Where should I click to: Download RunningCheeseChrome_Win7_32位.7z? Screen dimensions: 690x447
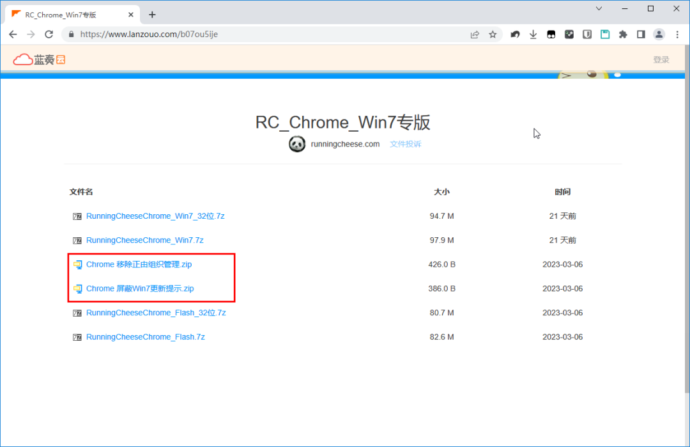click(155, 216)
